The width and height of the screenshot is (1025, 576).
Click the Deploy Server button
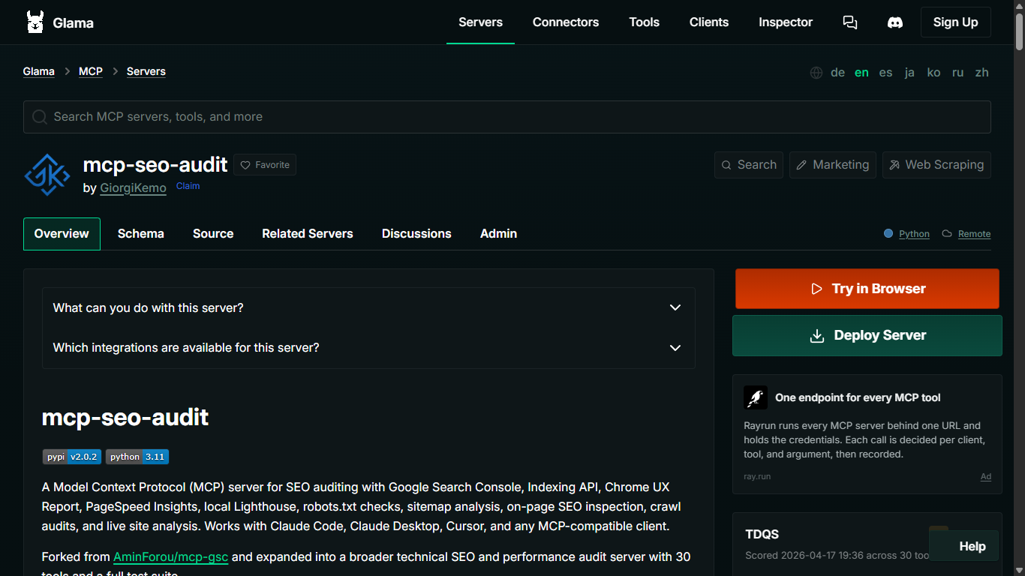(x=867, y=335)
